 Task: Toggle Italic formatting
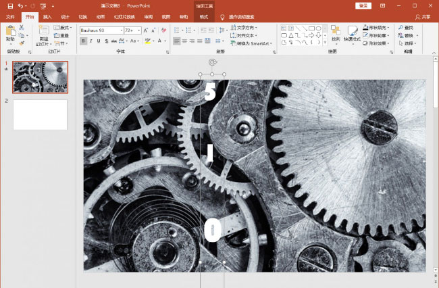(x=91, y=41)
